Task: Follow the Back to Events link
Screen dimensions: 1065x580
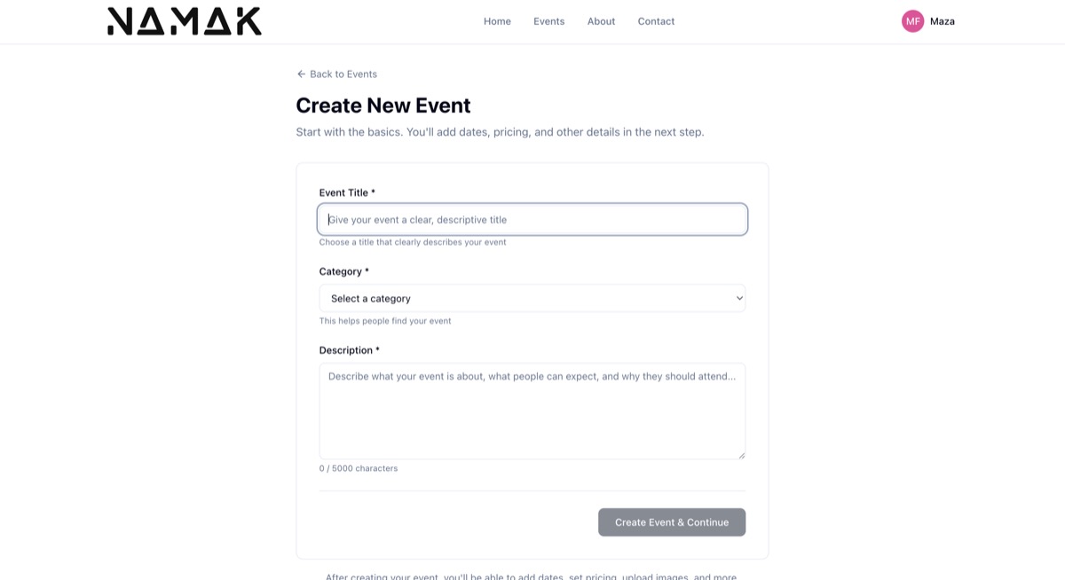Action: [337, 74]
